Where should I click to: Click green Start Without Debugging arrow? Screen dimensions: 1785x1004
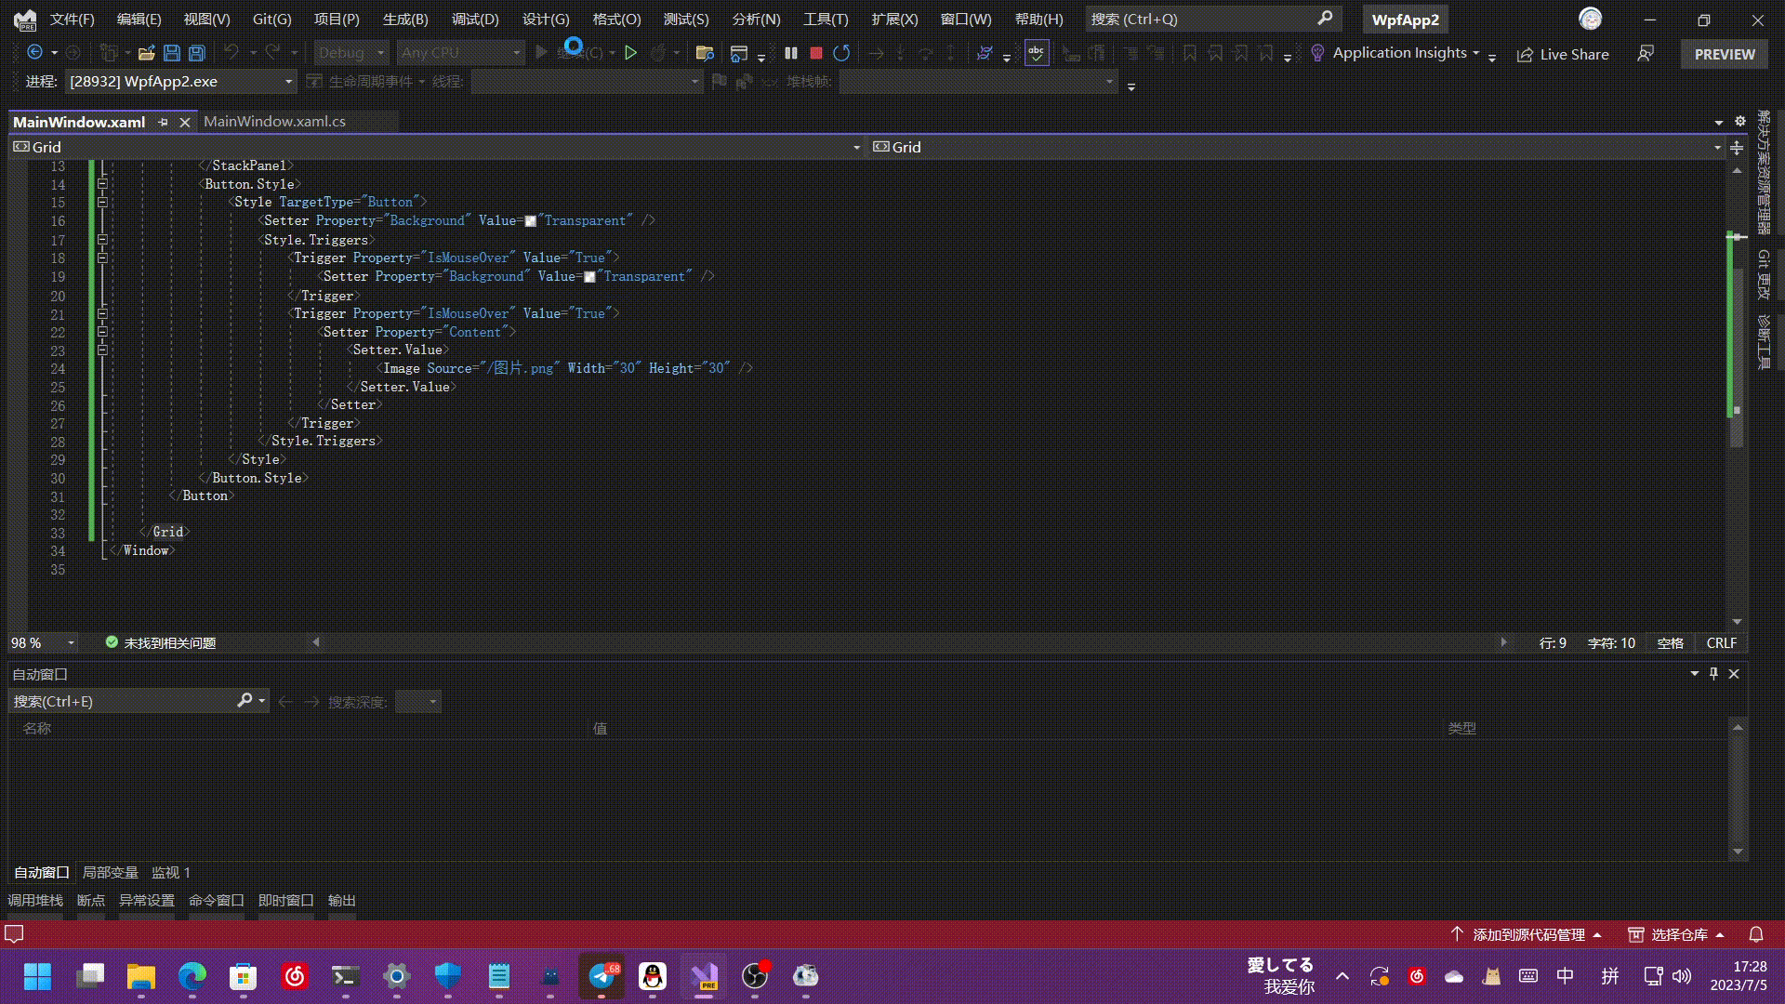tap(630, 53)
